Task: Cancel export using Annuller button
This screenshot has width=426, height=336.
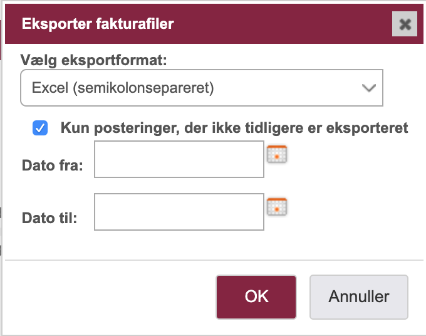Action: pyautogui.click(x=359, y=297)
